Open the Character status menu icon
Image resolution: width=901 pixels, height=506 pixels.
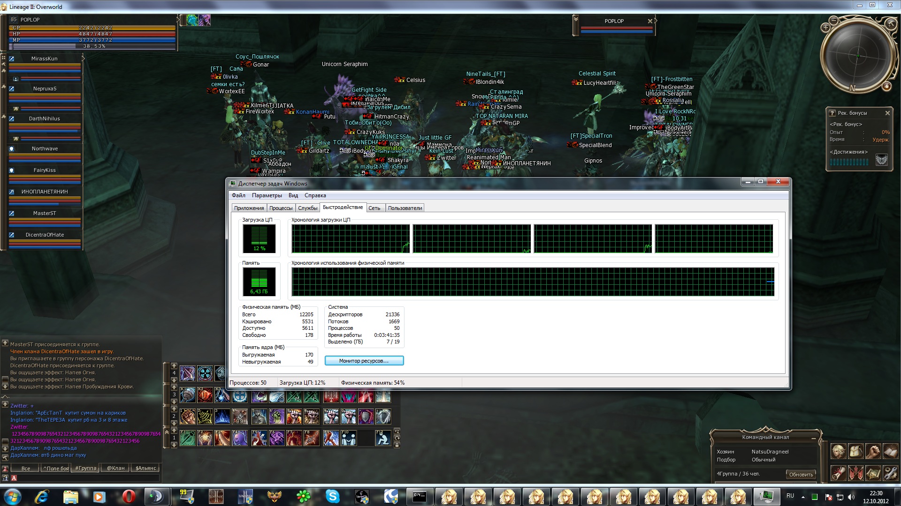click(839, 451)
